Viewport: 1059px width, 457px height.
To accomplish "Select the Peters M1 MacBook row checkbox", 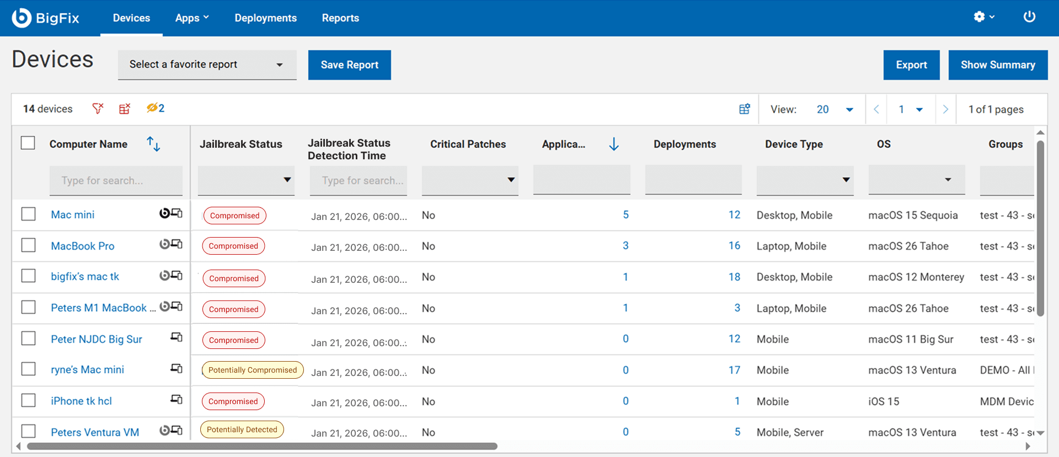I will tap(28, 307).
